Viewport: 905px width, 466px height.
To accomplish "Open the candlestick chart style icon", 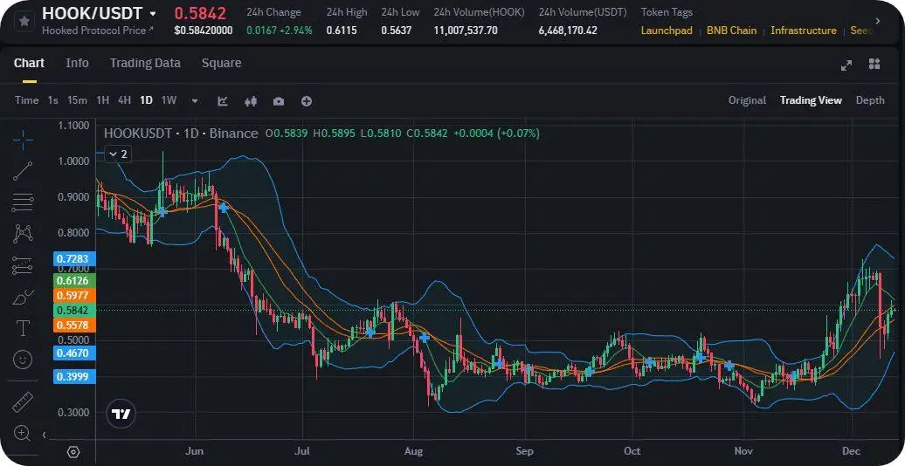I will pos(251,101).
